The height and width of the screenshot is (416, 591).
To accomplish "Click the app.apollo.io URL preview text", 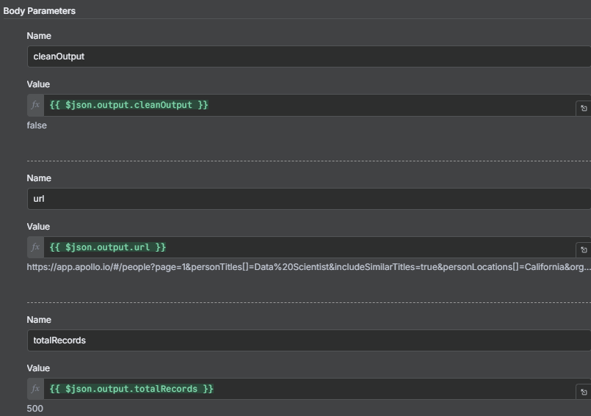I will pyautogui.click(x=308, y=267).
